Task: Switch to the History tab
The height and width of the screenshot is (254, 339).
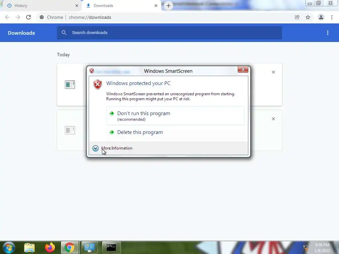Action: click(x=41, y=6)
